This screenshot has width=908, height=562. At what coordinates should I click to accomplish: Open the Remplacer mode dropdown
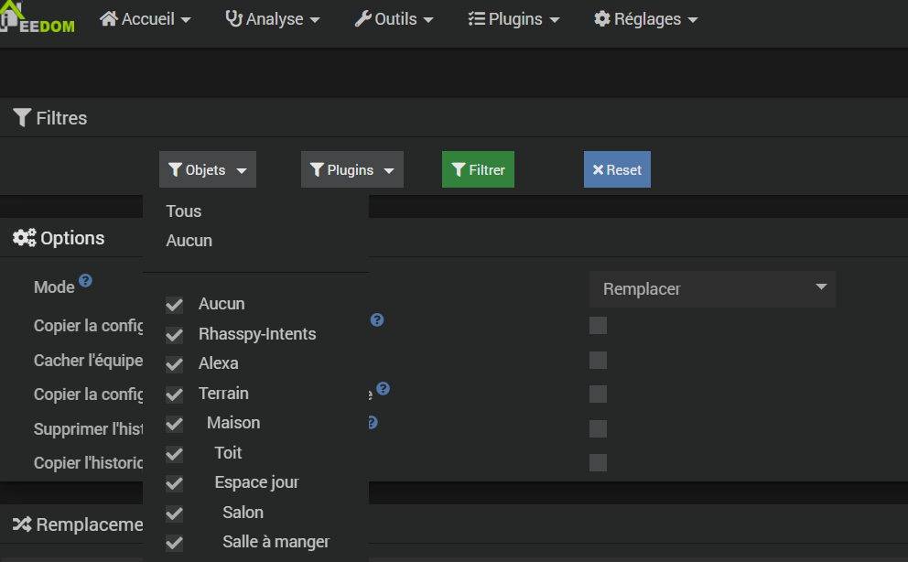pyautogui.click(x=712, y=289)
